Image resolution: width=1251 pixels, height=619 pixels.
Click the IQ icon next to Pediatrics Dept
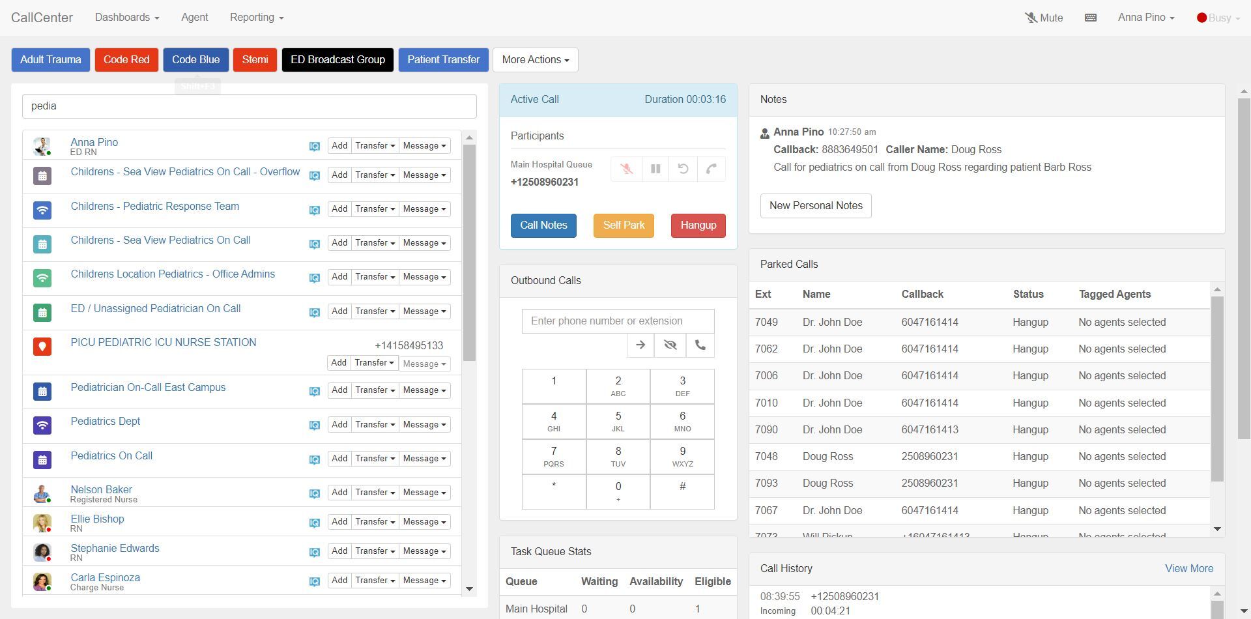(315, 425)
